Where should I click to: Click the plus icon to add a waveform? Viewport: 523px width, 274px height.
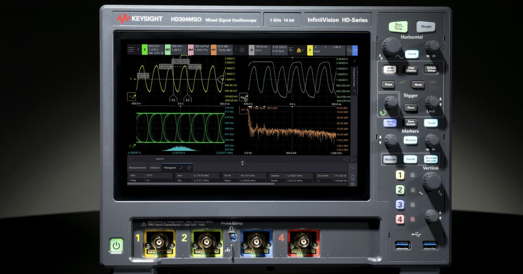coord(242,50)
